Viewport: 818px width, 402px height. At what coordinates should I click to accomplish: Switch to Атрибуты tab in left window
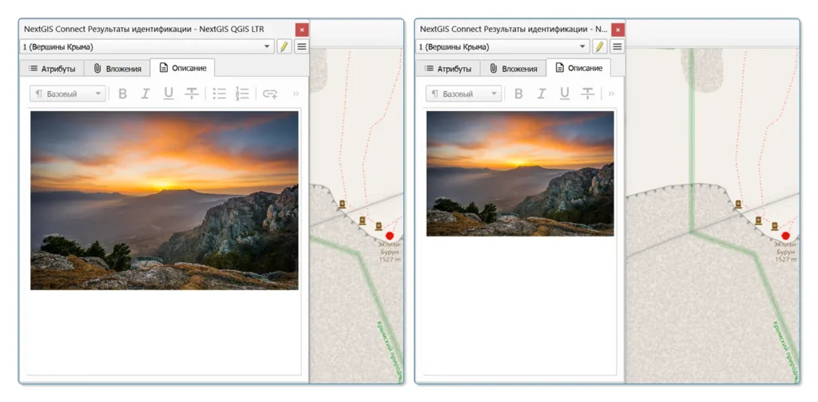point(52,69)
